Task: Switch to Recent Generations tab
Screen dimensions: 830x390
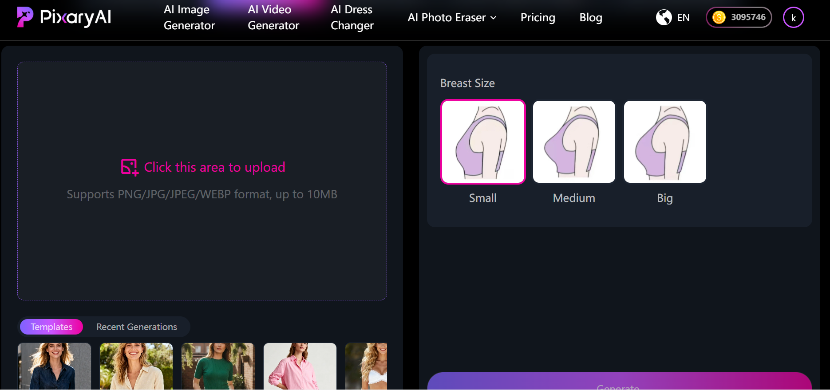Action: (137, 327)
